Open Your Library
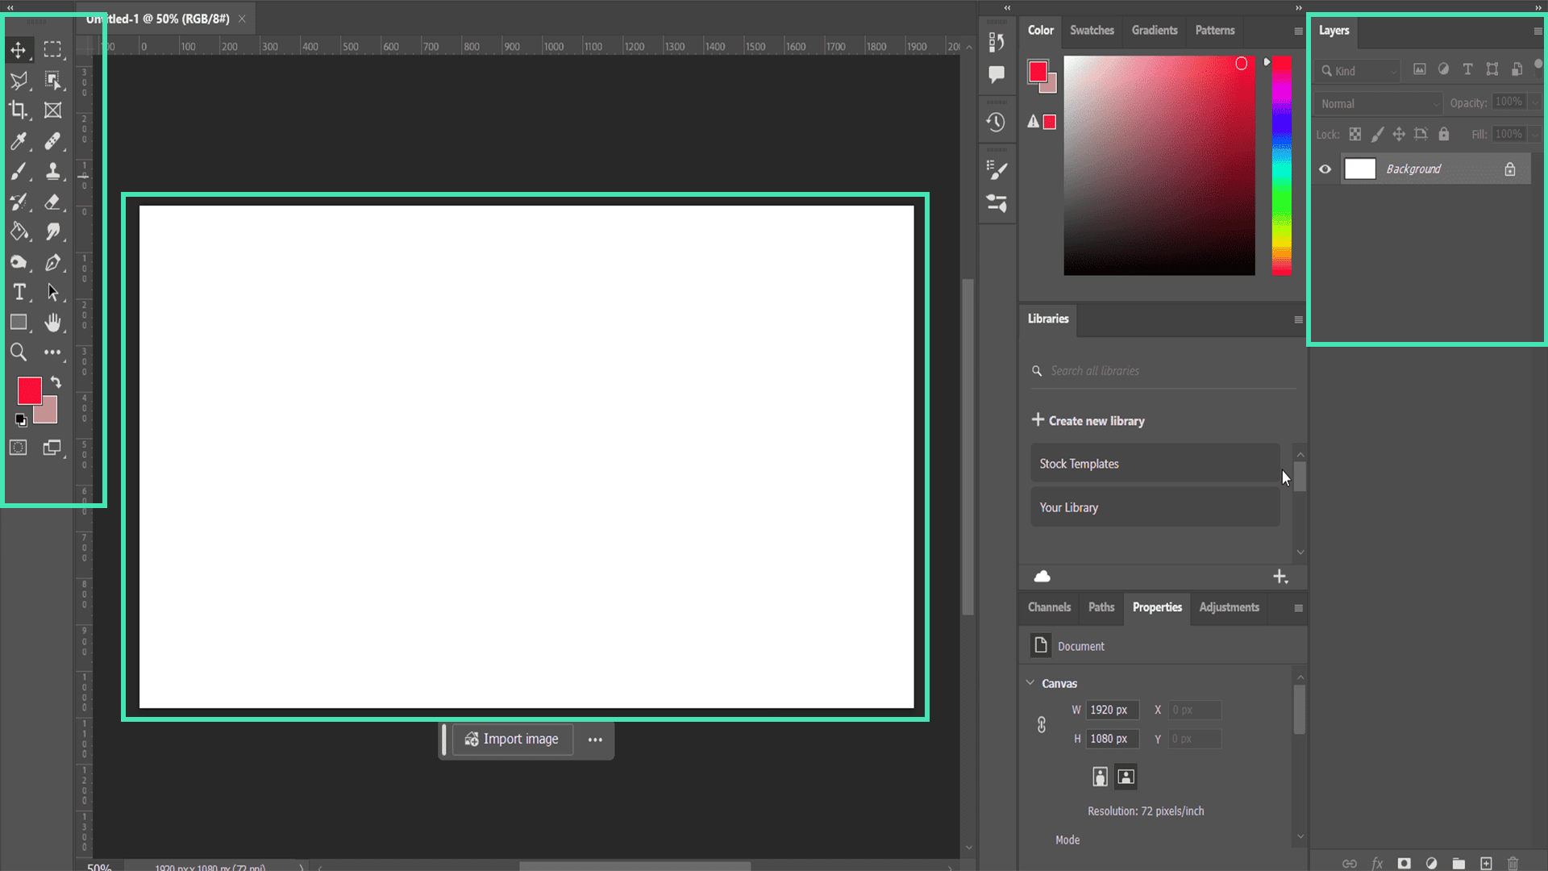1548x871 pixels. coord(1155,507)
